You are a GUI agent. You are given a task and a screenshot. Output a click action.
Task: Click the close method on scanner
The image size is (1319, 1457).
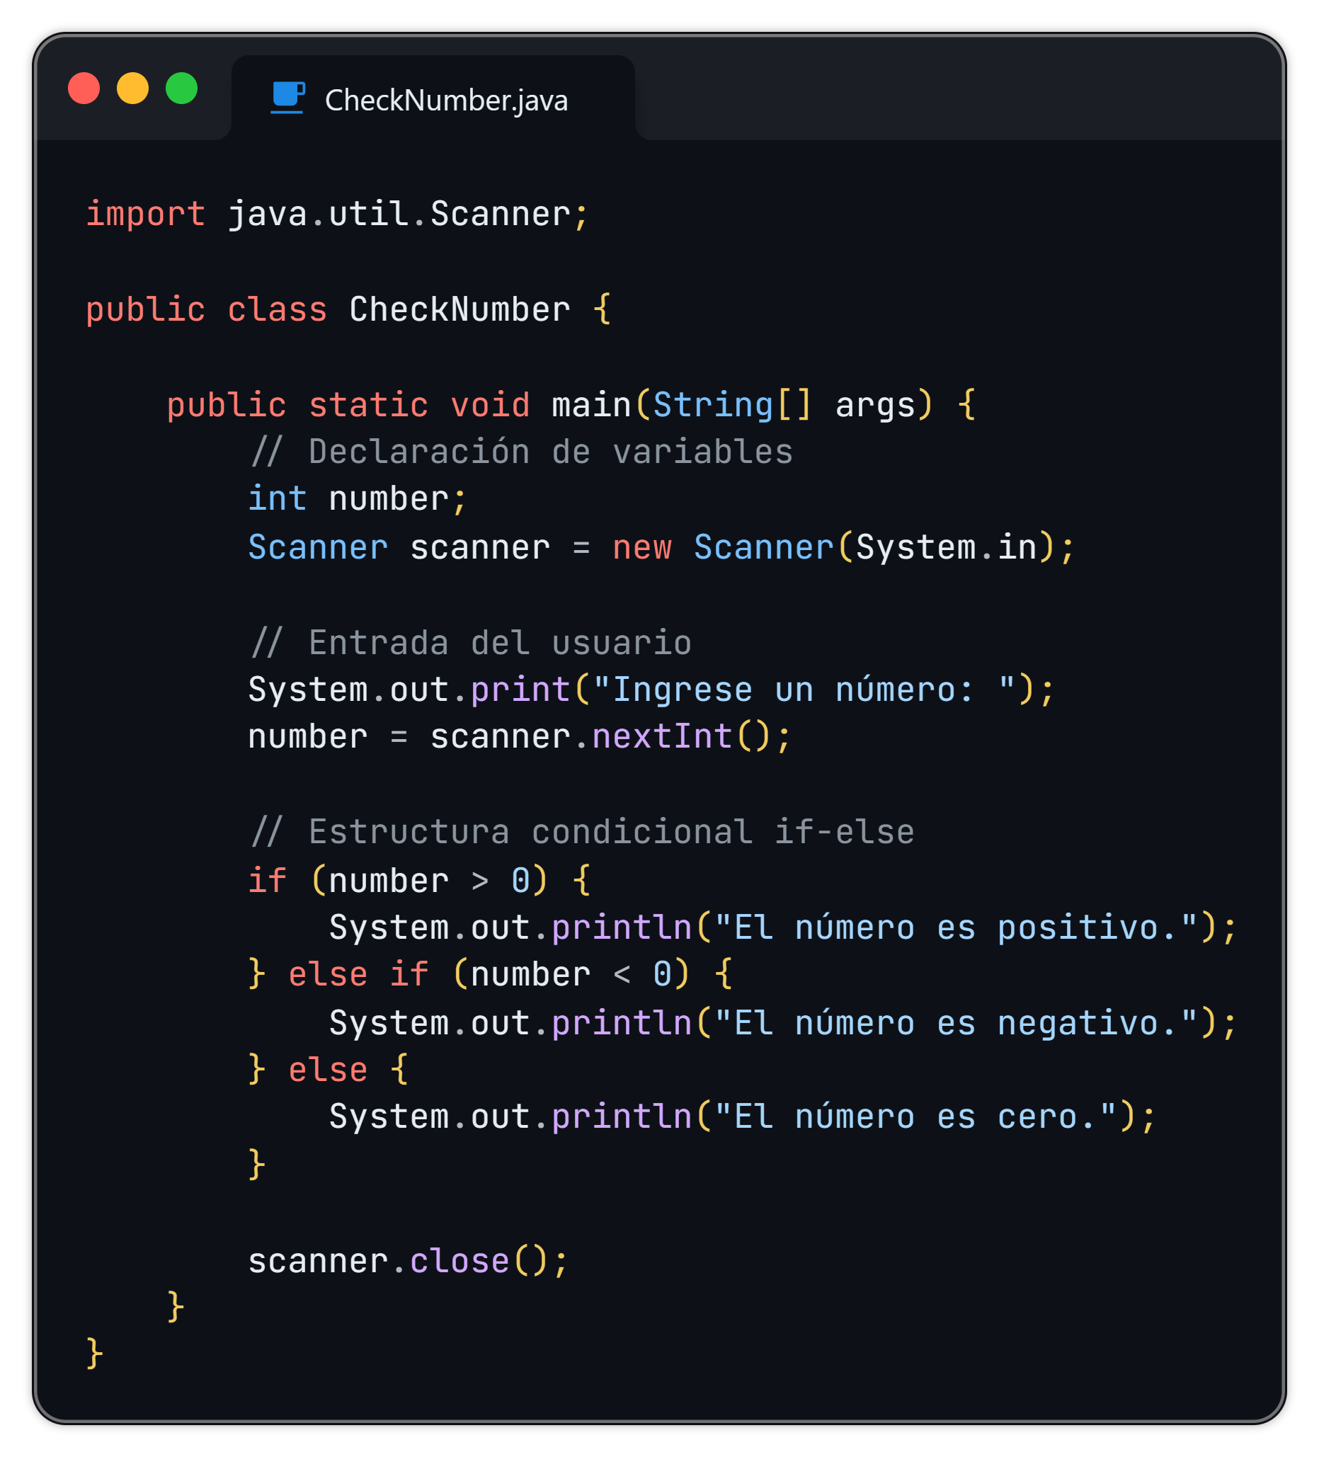tap(459, 1262)
